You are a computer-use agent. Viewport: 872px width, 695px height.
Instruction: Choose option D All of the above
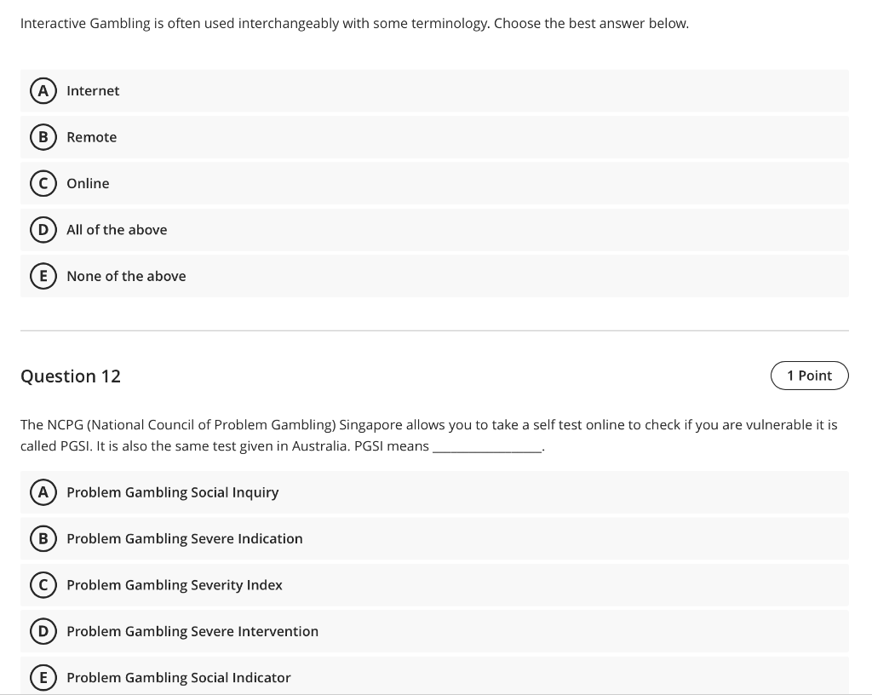click(x=117, y=229)
